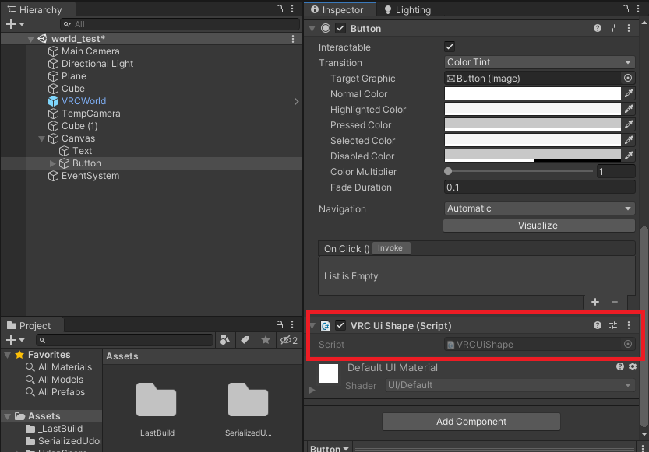Viewport: 649px width, 452px height.
Task: Open Button component context menu
Action: click(x=629, y=28)
